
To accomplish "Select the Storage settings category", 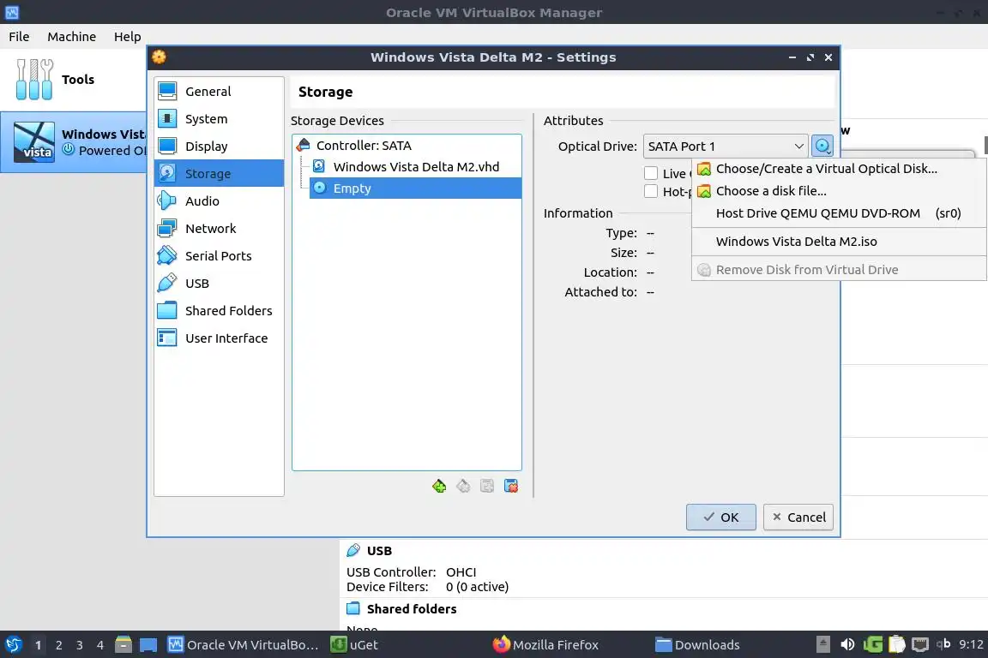I will (x=219, y=173).
